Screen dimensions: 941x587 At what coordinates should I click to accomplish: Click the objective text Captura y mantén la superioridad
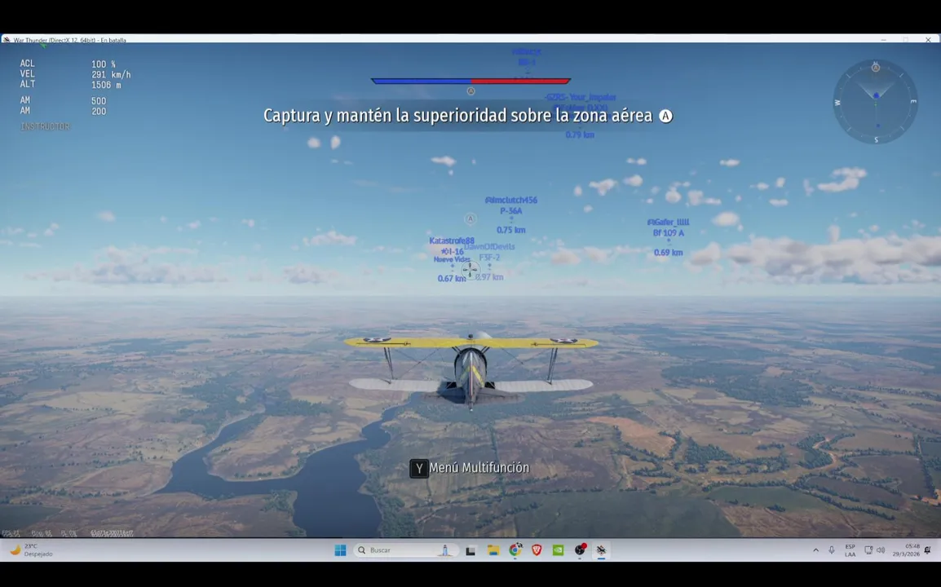point(458,116)
